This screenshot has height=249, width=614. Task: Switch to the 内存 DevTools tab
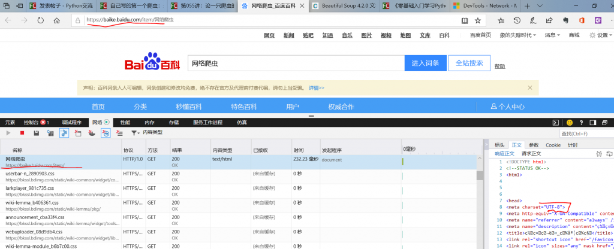tap(149, 122)
